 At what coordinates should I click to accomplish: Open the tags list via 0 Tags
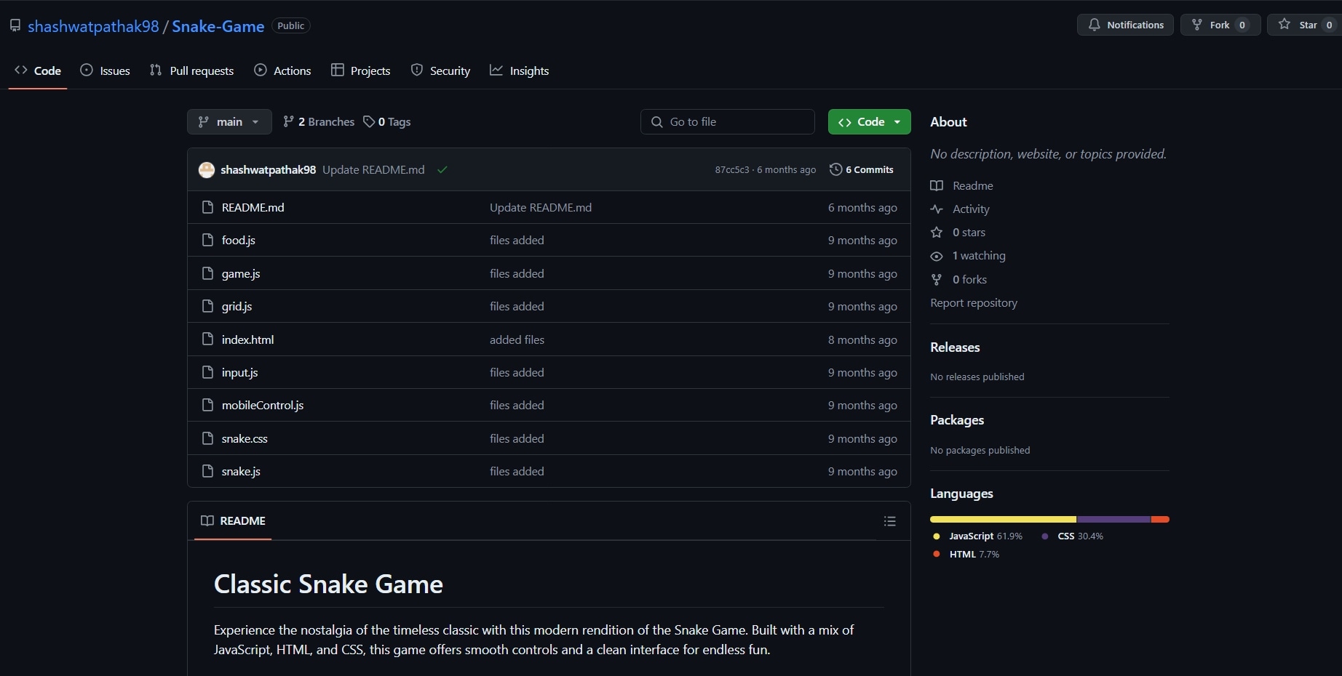pyautogui.click(x=387, y=122)
